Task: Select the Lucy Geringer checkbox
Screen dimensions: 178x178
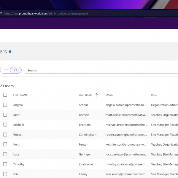Action: [x=5, y=154]
